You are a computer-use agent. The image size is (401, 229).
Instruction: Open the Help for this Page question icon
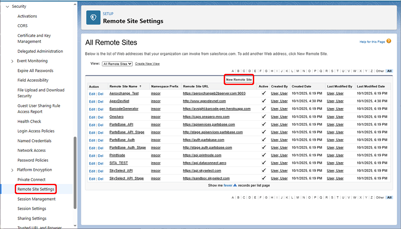(389, 41)
